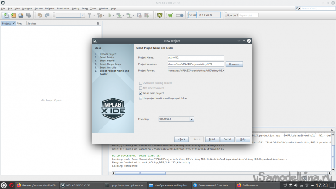Click the Open Project toolbar icon
The width and height of the screenshot is (336, 189).
[x=13, y=15]
